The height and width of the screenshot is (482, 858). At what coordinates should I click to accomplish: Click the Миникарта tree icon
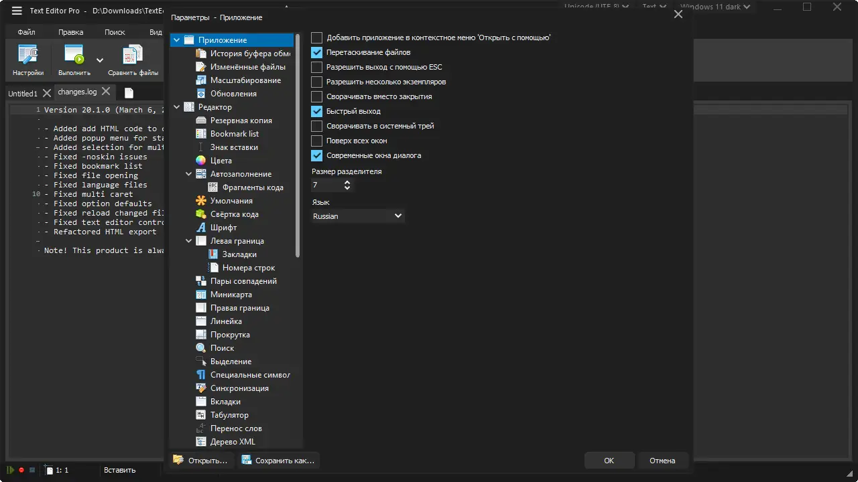200,295
